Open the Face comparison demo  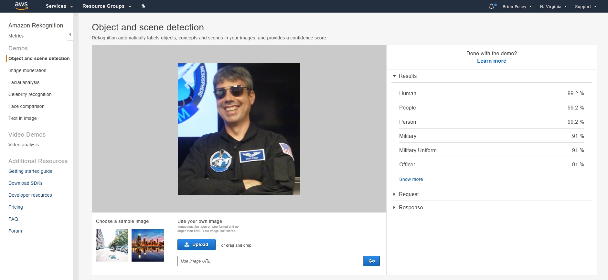tap(27, 106)
